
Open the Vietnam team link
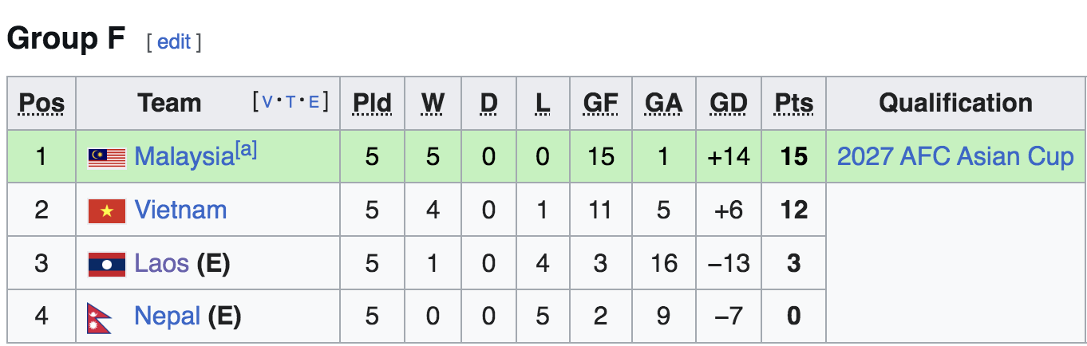click(x=180, y=210)
